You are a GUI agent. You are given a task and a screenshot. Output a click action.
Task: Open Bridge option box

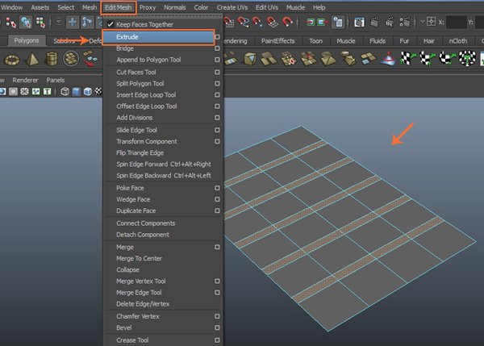click(217, 48)
